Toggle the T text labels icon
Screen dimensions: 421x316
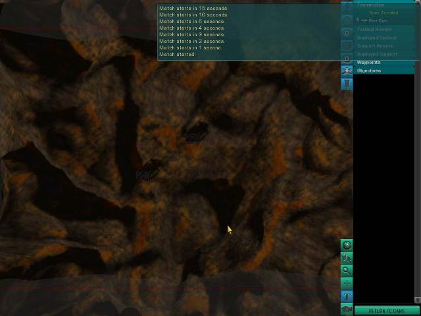347,296
